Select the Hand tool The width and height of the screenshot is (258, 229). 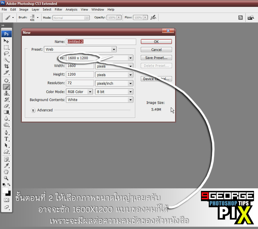pyautogui.click(x=6, y=172)
